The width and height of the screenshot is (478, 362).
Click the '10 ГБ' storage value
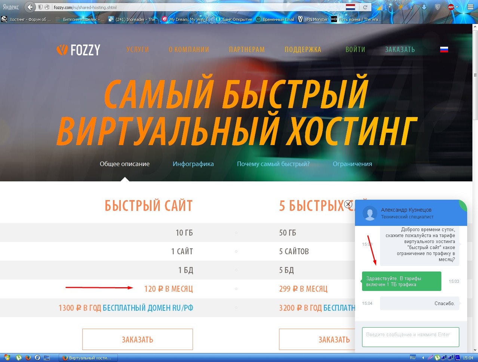184,233
